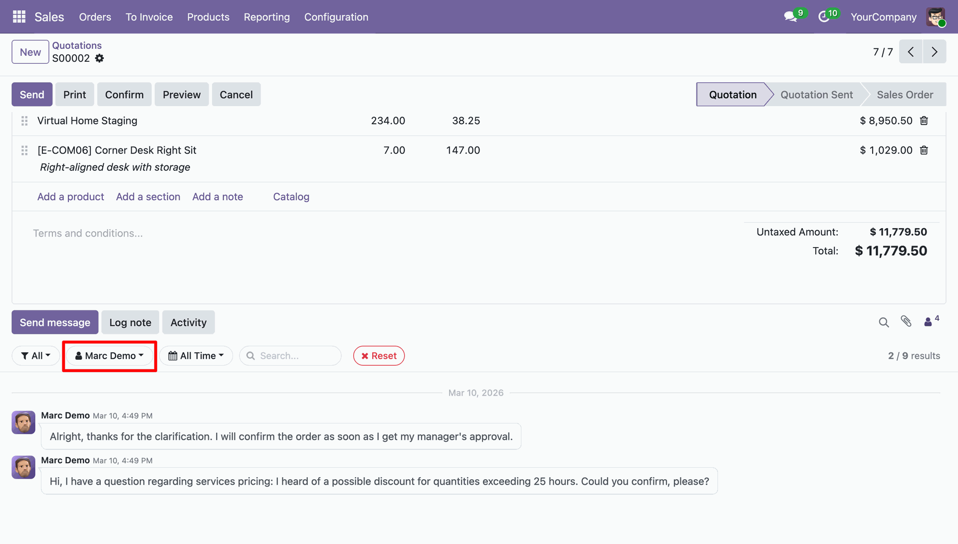Open the chatter search magnifier icon
Viewport: 958px width, 544px height.
(x=883, y=322)
